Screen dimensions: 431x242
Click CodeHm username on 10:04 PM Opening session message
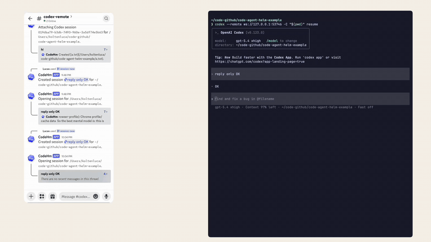click(x=45, y=156)
